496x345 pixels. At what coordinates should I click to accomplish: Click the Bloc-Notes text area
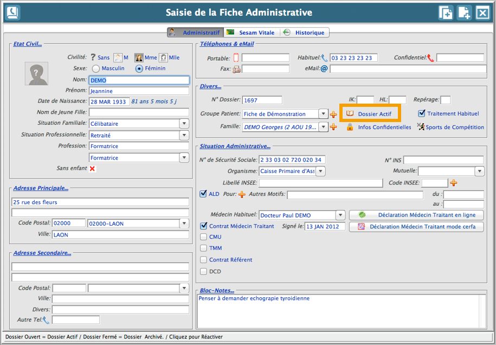[342, 311]
